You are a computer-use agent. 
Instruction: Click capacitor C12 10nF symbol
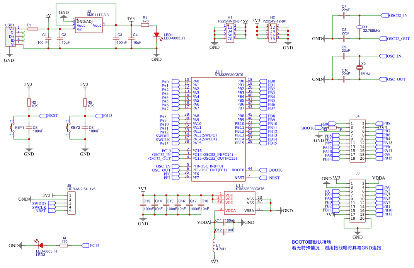(x=224, y=232)
